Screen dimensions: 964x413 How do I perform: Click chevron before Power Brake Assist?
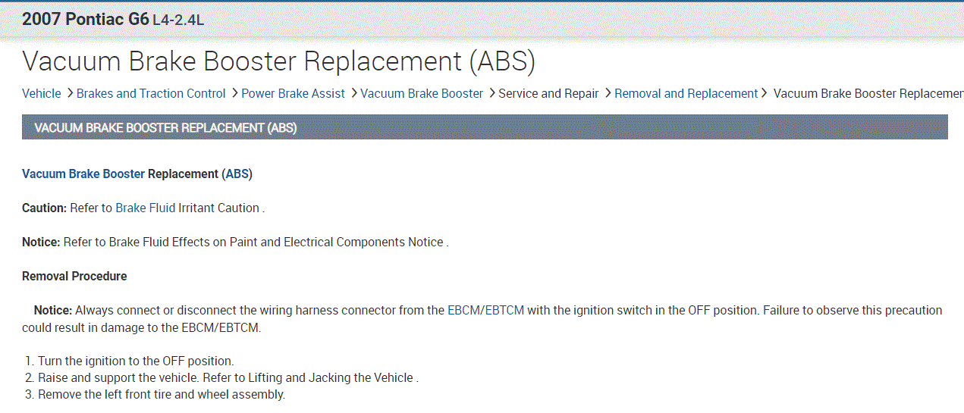(234, 93)
